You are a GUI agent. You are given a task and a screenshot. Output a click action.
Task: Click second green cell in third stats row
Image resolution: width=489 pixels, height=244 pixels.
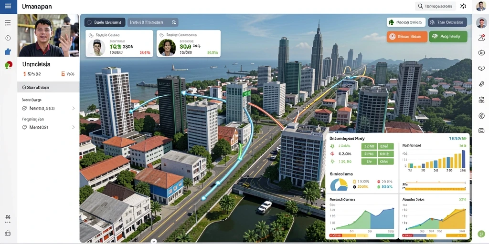[x=386, y=162]
